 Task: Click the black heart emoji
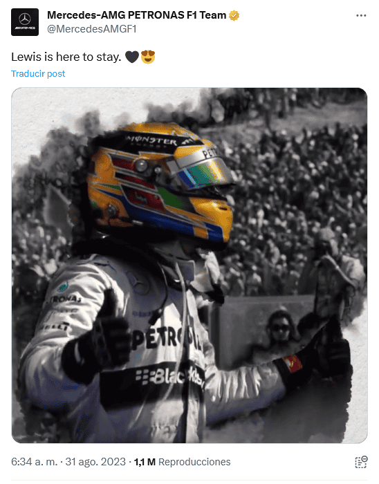[132, 57]
